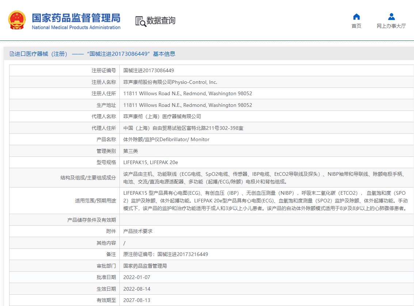The height and width of the screenshot is (306, 414).
Task: Click the 数据查询 heading text
Action: click(161, 20)
